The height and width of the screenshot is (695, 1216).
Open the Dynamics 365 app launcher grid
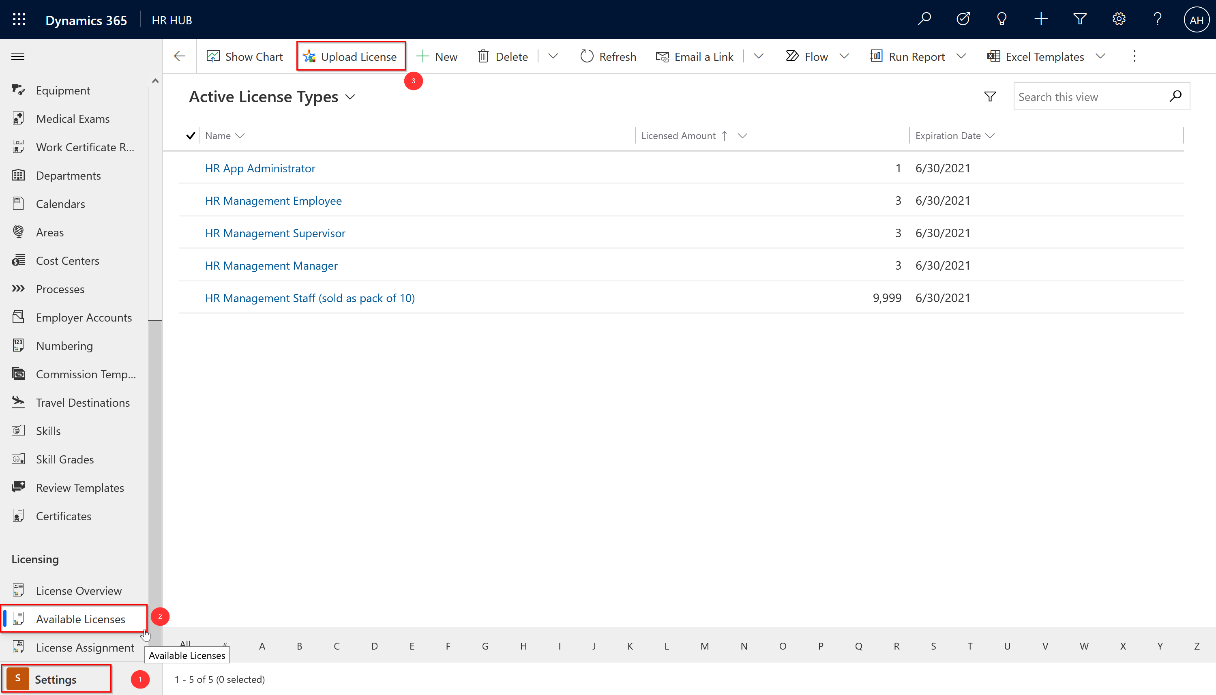pos(19,19)
